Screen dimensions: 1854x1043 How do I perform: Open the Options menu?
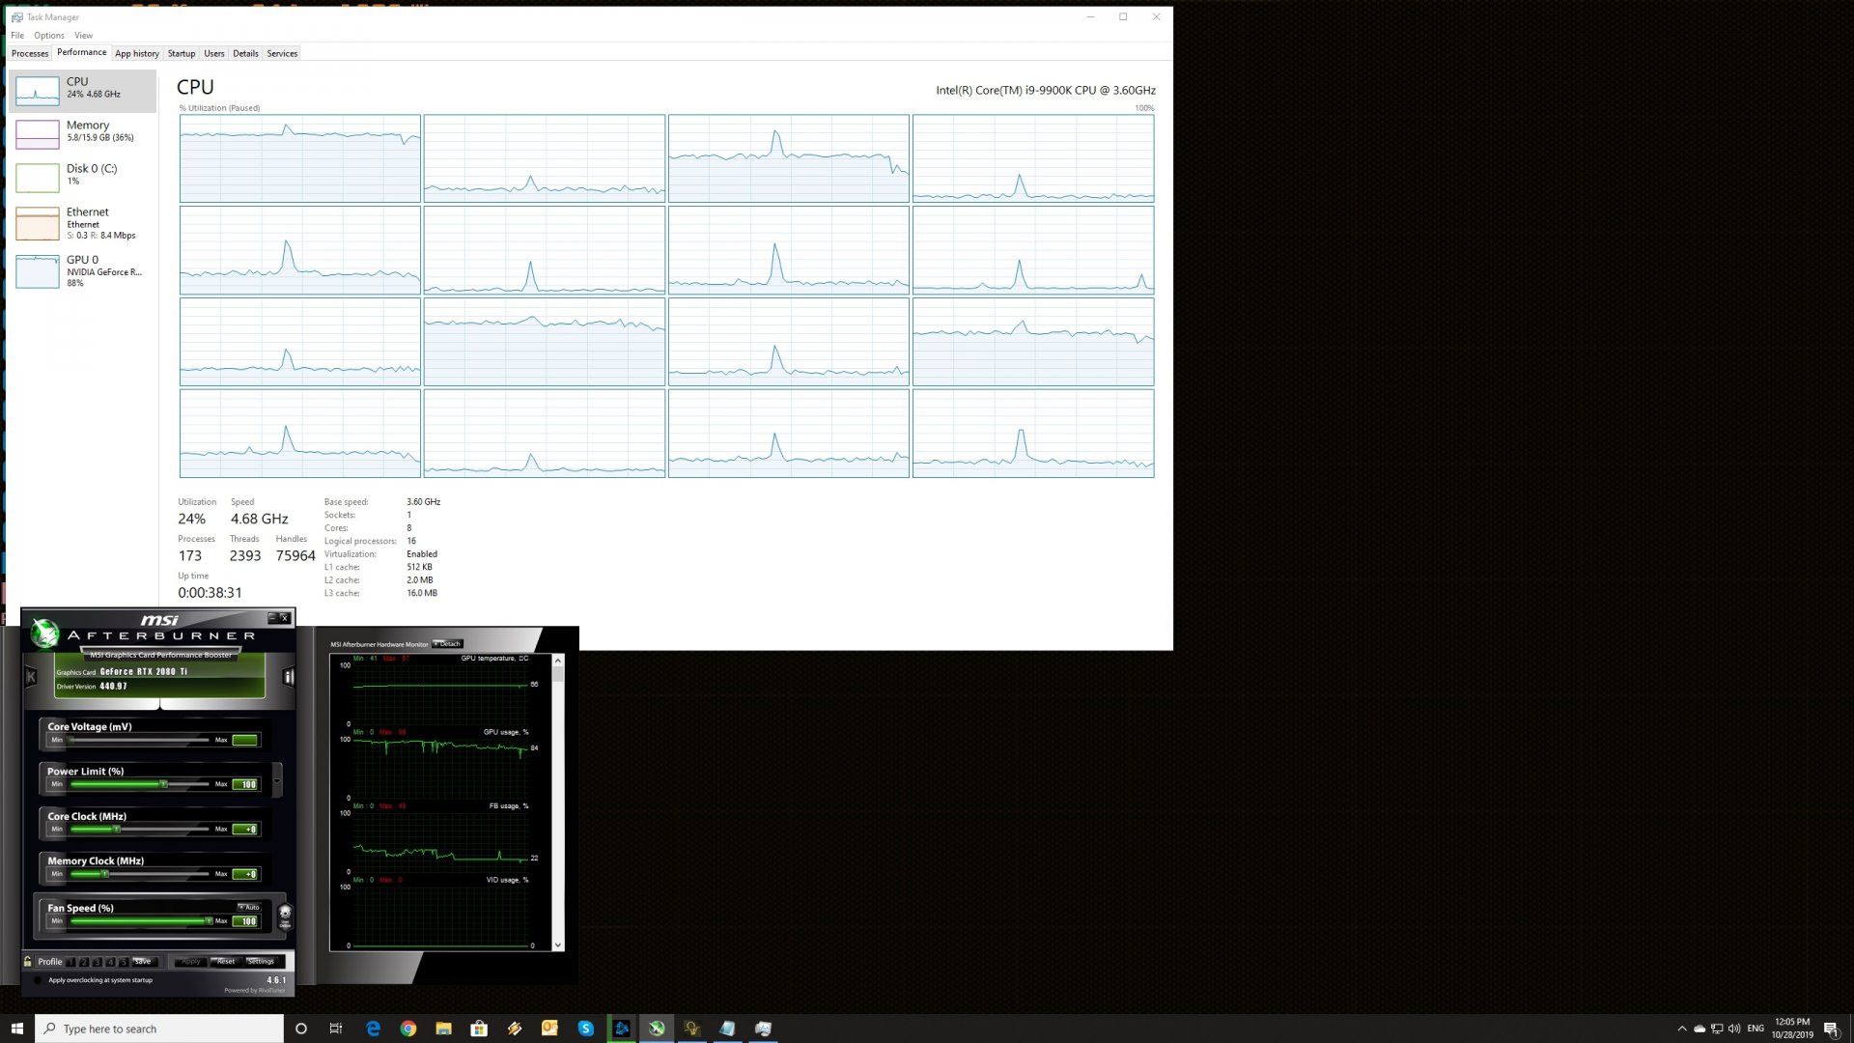coord(48,36)
